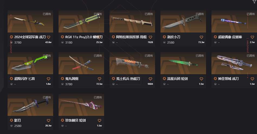257x134 pixels.
Task: Toggle favorite heart for 鬼丸国纲
Action: tap(99, 79)
